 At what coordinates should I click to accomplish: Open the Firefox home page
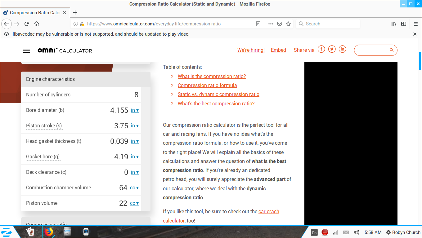tap(37, 24)
